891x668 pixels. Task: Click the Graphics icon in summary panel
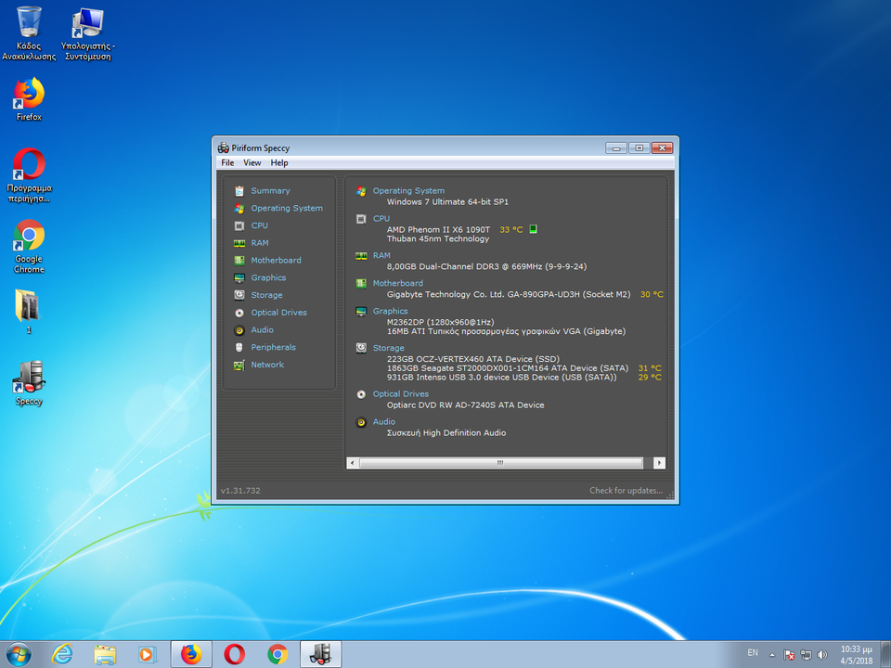[361, 312]
